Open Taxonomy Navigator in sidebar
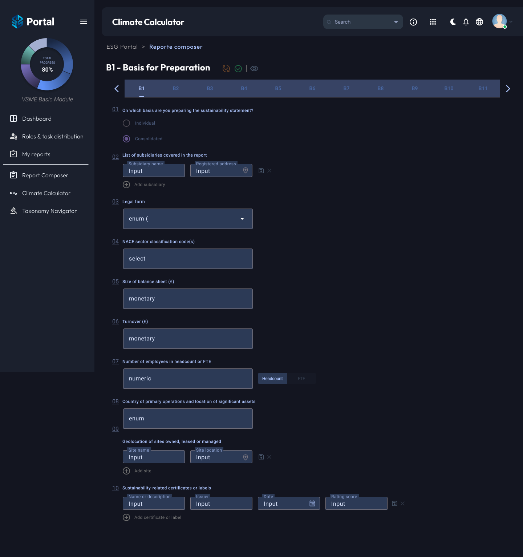This screenshot has width=523, height=557. [x=49, y=211]
